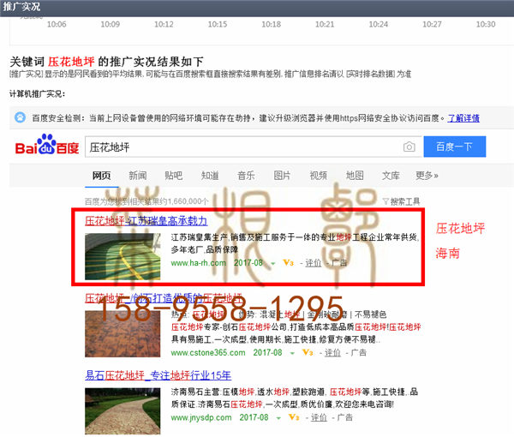Open the garden path thumbnail
Image resolution: width=514 pixels, height=437 pixels.
click(123, 411)
